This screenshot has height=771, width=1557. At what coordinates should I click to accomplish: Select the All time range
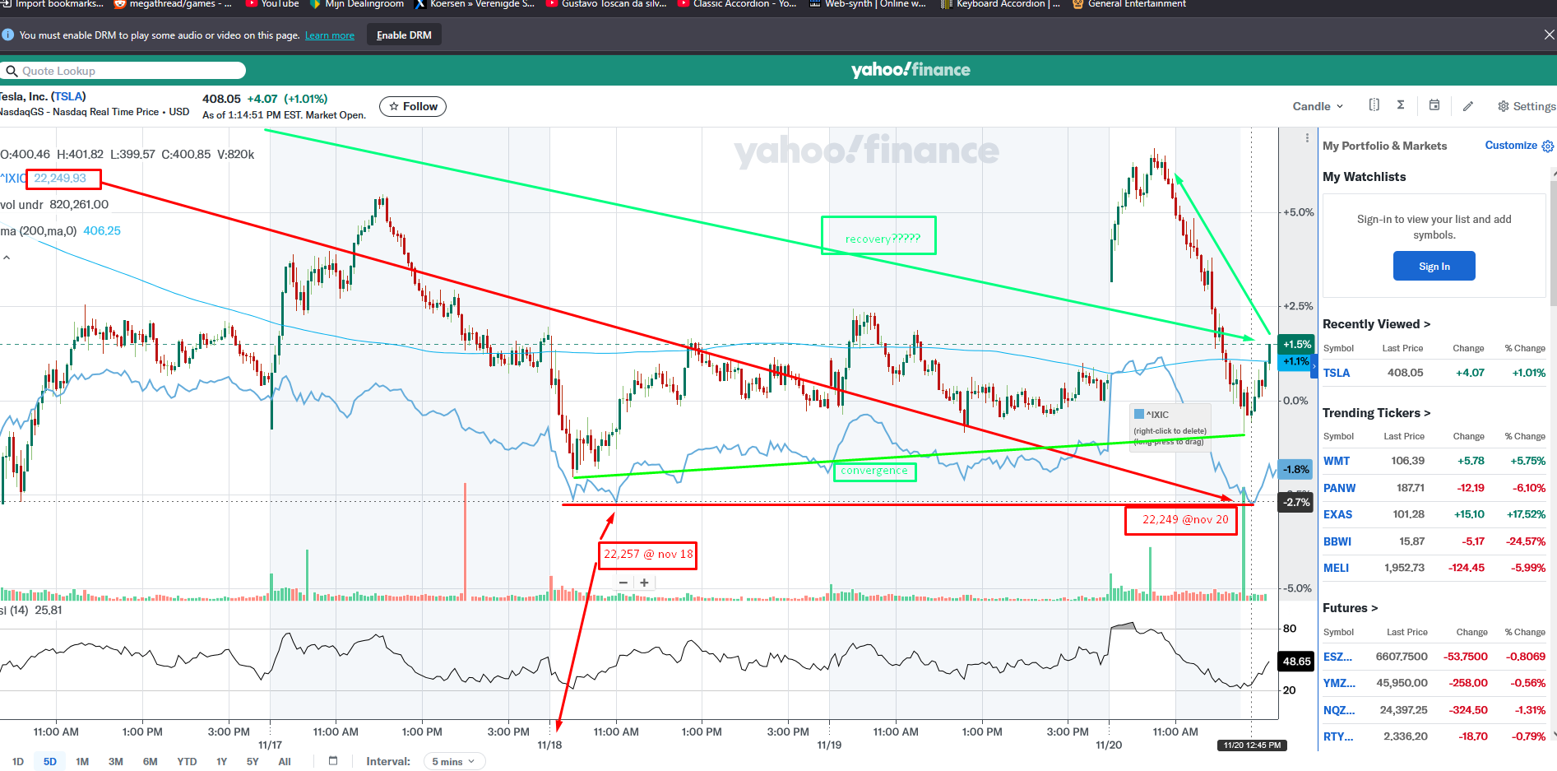pos(285,761)
